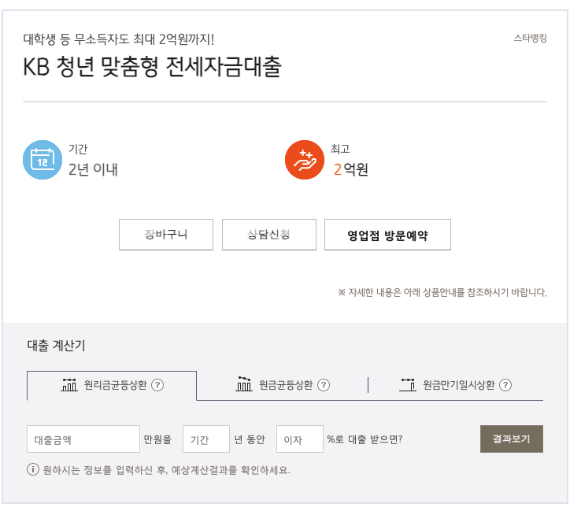The image size is (570, 511).
Task: Focus the 이자 input field
Action: click(x=300, y=439)
